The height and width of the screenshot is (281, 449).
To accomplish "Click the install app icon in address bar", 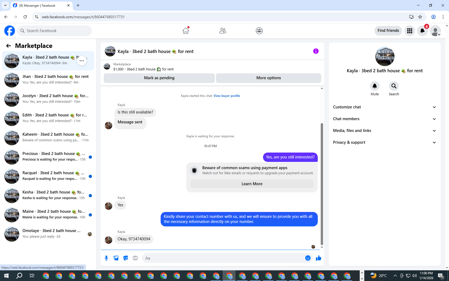I will (412, 17).
